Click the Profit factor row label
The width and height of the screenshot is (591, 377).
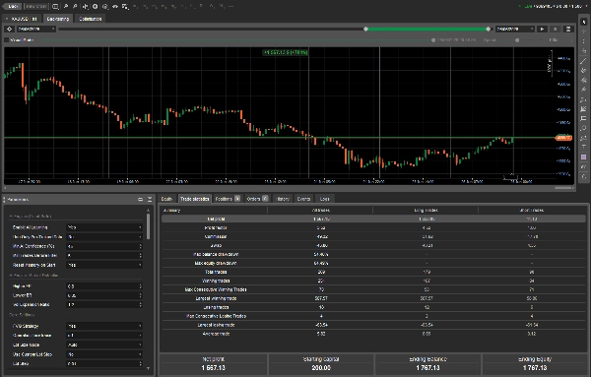tap(216, 227)
